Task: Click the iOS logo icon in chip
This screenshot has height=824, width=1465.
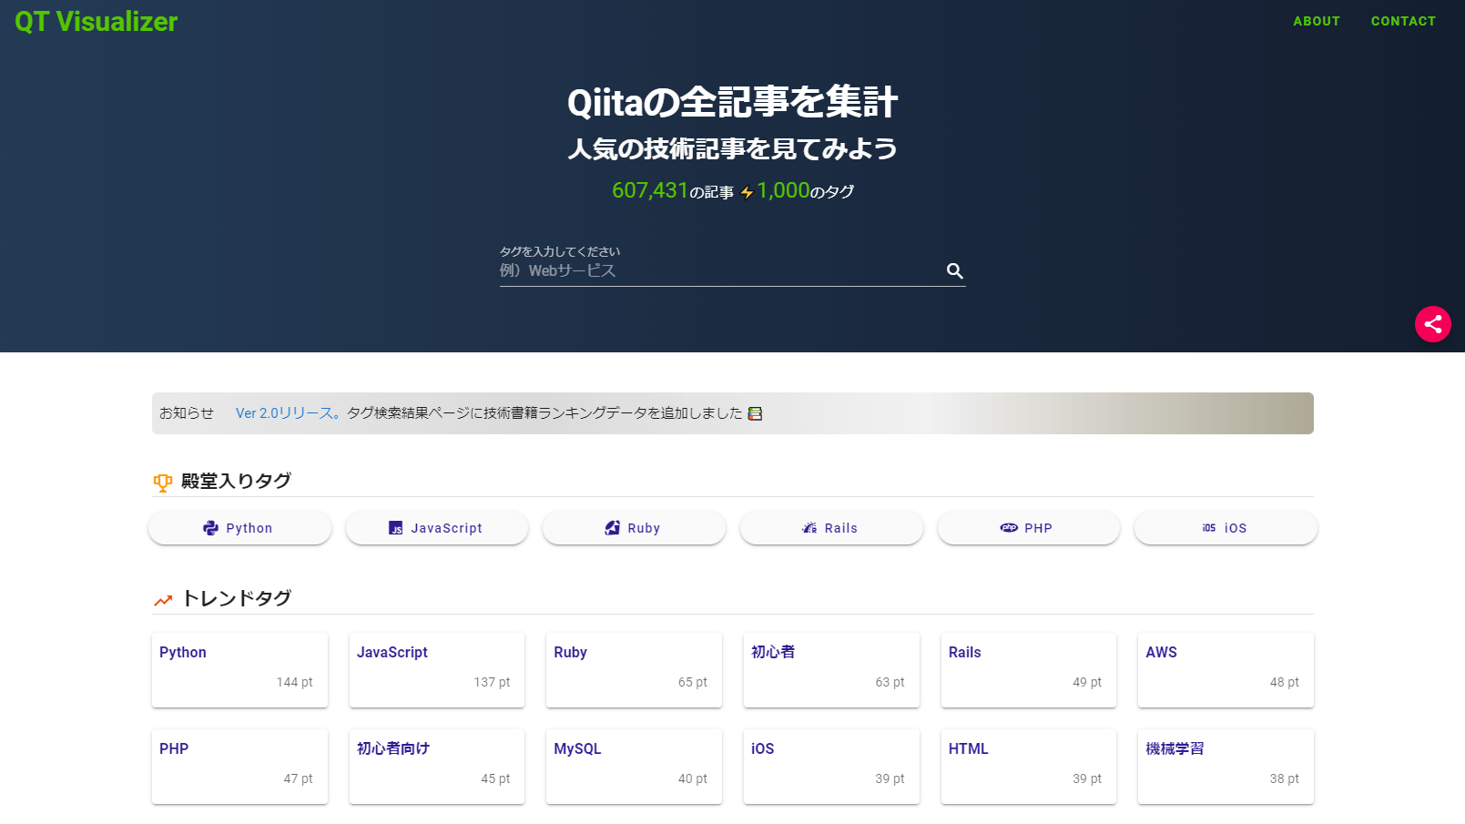Action: pyautogui.click(x=1208, y=528)
